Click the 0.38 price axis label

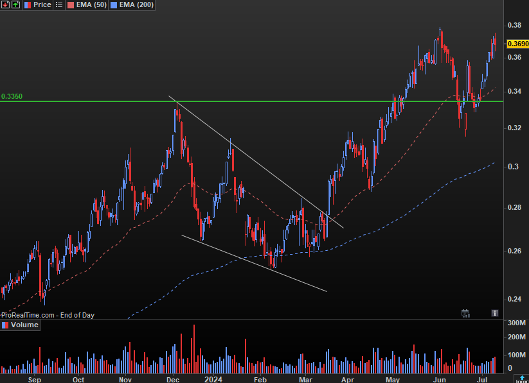coord(514,26)
